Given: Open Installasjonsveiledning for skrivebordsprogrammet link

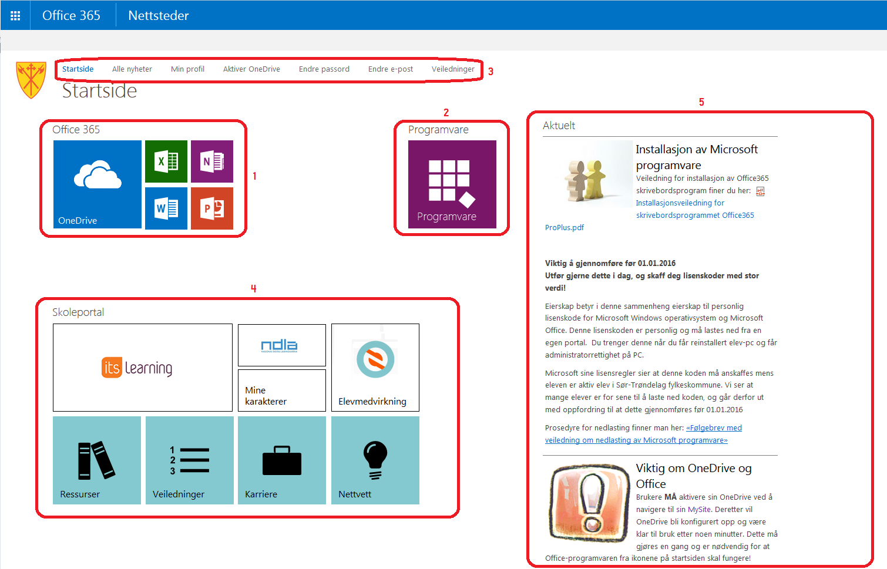Looking at the screenshot, I should [x=695, y=209].
